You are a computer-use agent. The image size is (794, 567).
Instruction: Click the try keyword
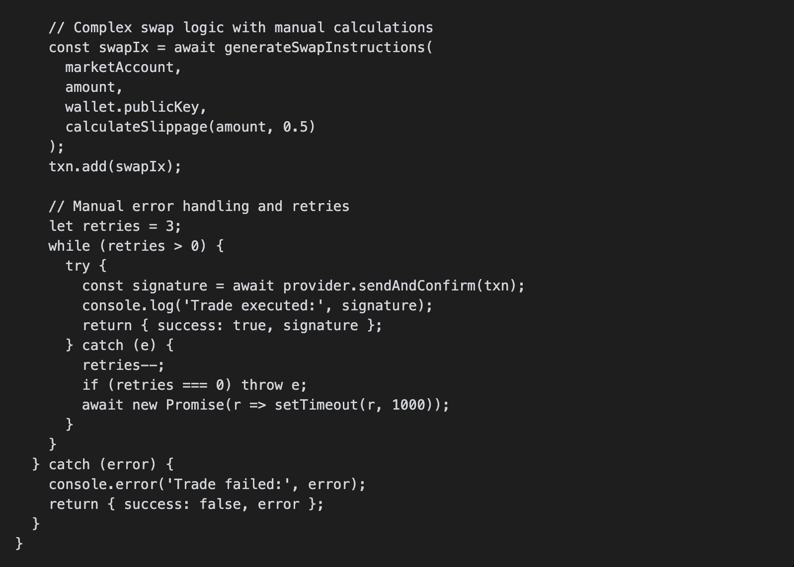[78, 266]
